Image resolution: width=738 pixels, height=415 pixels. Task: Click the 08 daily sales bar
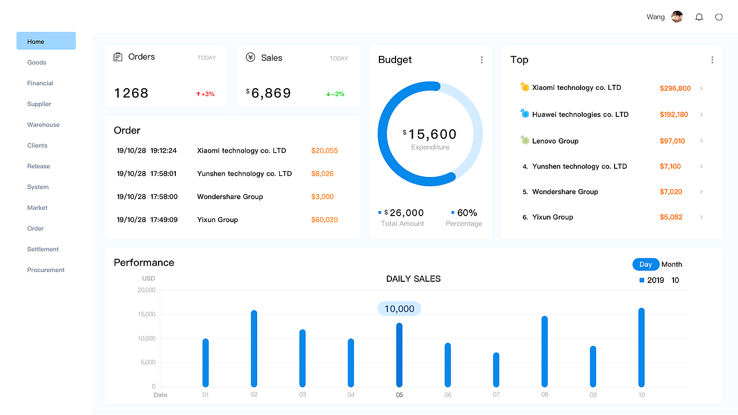544,352
